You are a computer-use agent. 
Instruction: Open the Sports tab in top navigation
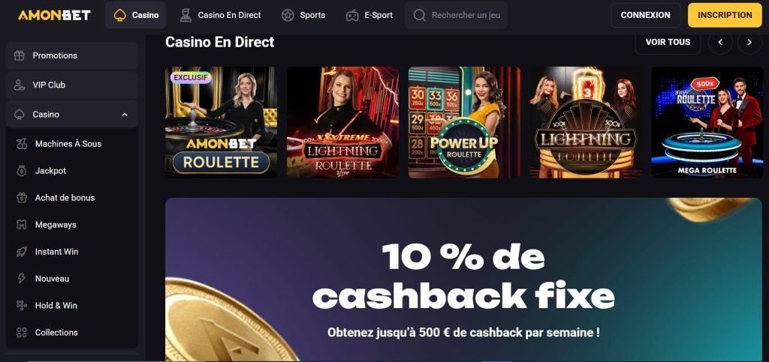[x=303, y=15]
